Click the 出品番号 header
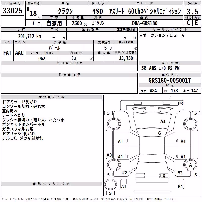The image size is (202, 202). (12, 3)
